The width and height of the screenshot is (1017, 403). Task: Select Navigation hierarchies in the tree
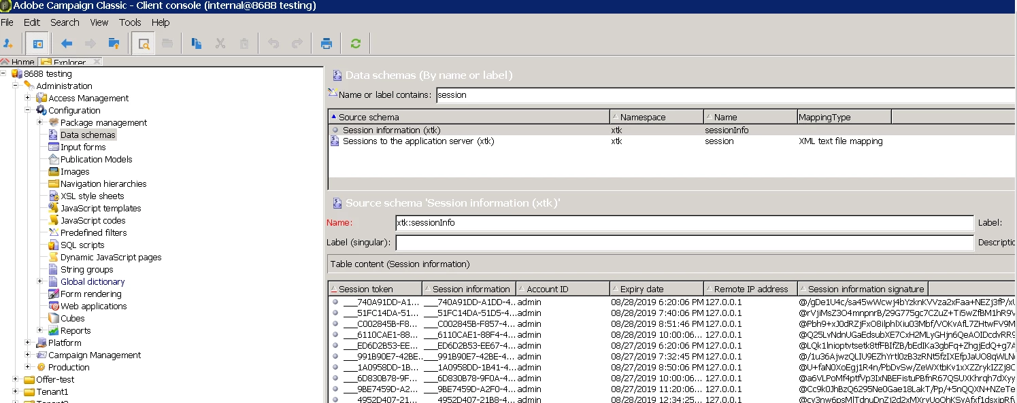tap(103, 183)
